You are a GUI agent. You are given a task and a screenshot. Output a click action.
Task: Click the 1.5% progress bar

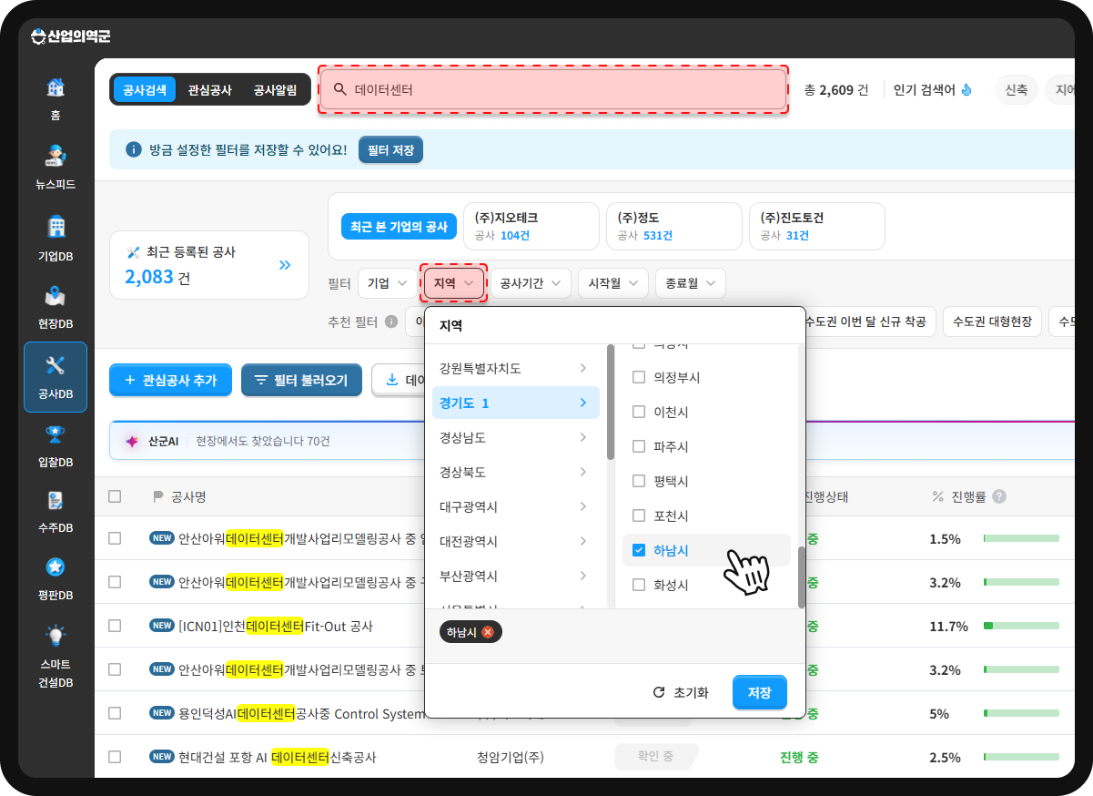(1021, 538)
